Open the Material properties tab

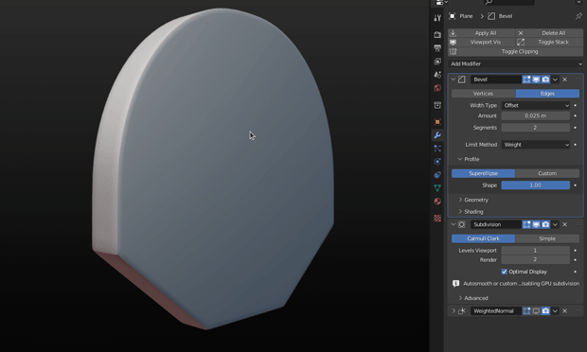coord(437,202)
